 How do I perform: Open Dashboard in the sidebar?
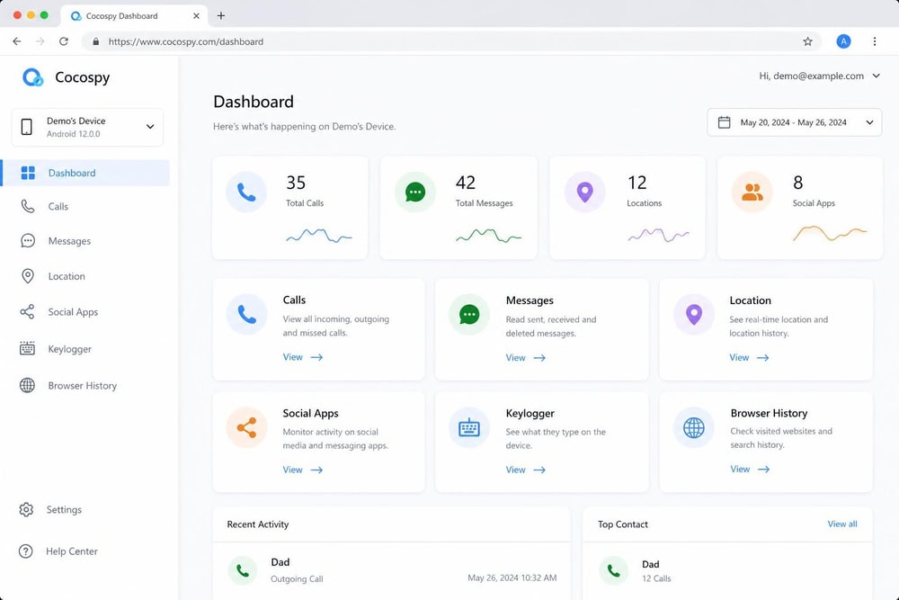tap(85, 173)
